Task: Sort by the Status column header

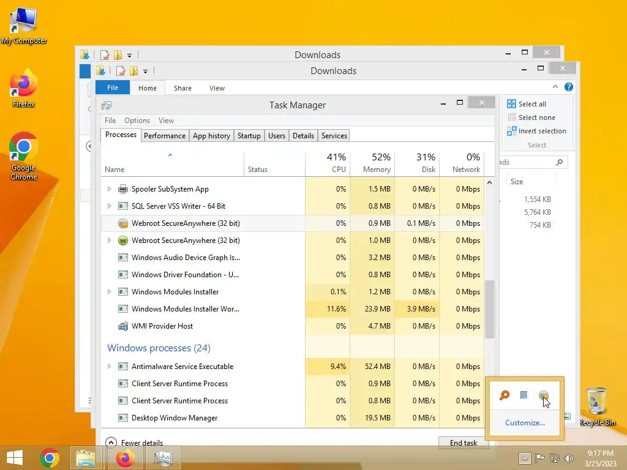Action: point(274,164)
